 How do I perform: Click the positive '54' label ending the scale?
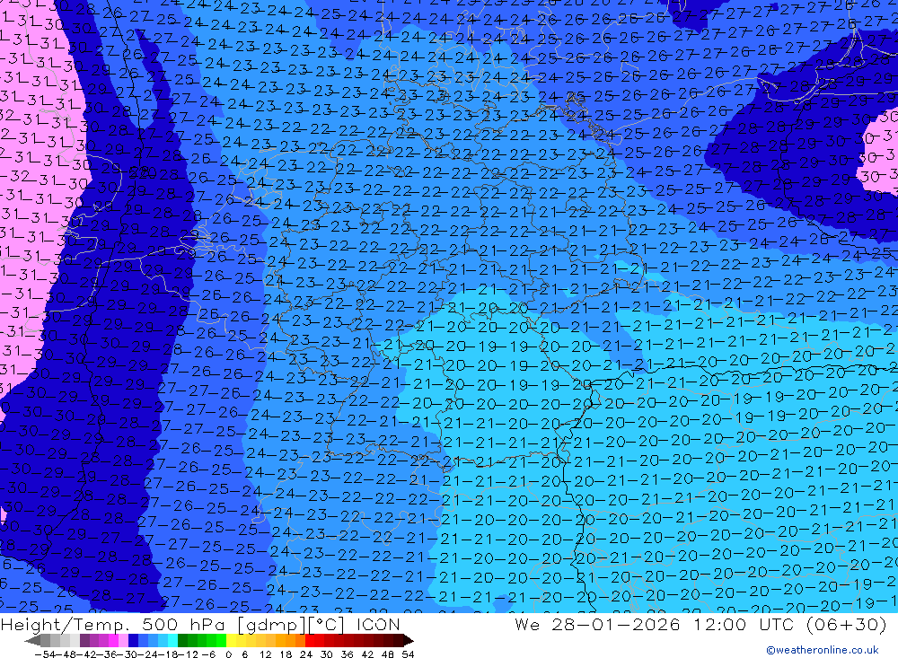(x=408, y=654)
